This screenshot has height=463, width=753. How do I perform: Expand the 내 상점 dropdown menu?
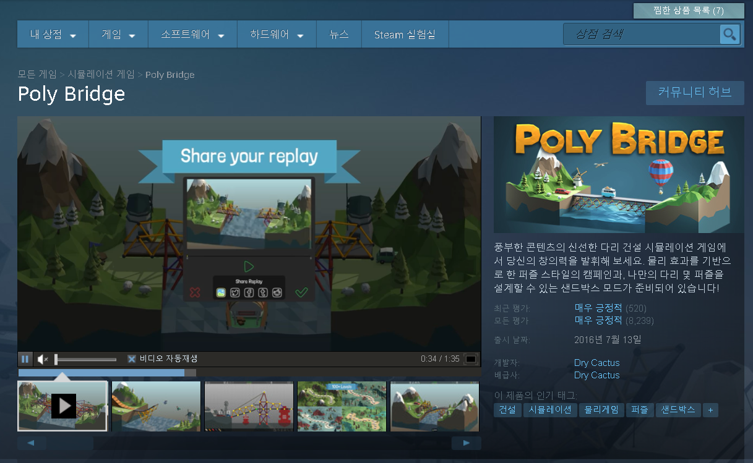(x=53, y=35)
